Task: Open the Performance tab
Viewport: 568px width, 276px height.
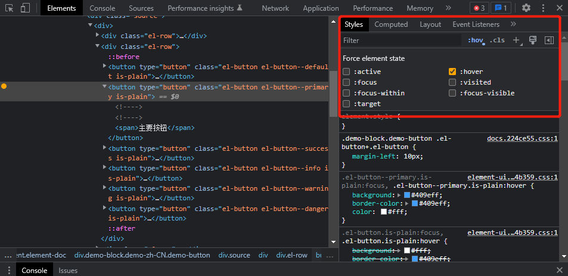Action: pos(373,8)
